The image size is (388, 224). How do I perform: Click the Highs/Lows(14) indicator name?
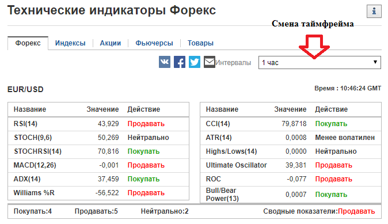[x=231, y=151]
